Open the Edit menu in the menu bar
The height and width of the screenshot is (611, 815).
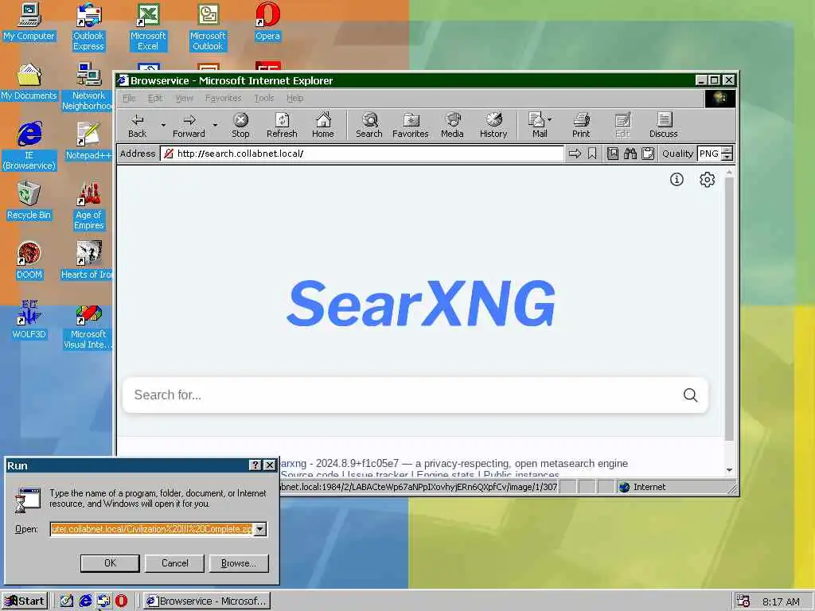tap(155, 98)
